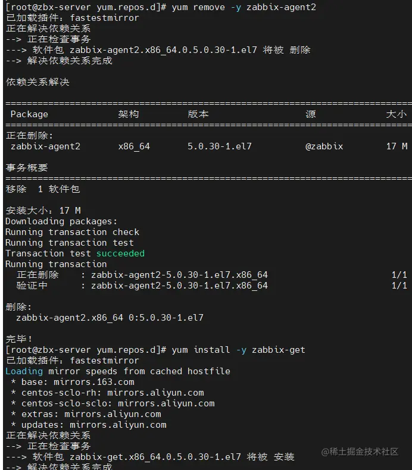Click the blue "Loading" word
The width and height of the screenshot is (412, 470).
tap(24, 371)
